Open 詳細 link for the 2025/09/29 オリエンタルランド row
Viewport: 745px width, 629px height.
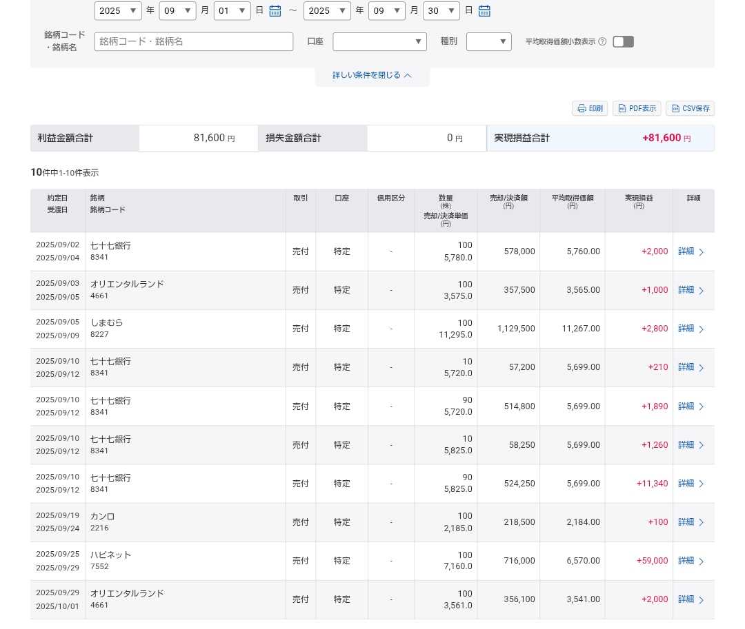686,599
